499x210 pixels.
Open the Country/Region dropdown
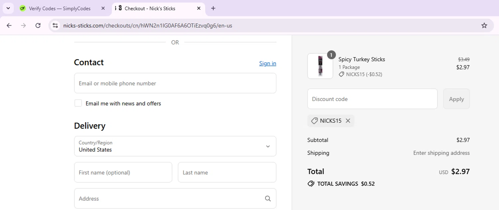point(175,146)
